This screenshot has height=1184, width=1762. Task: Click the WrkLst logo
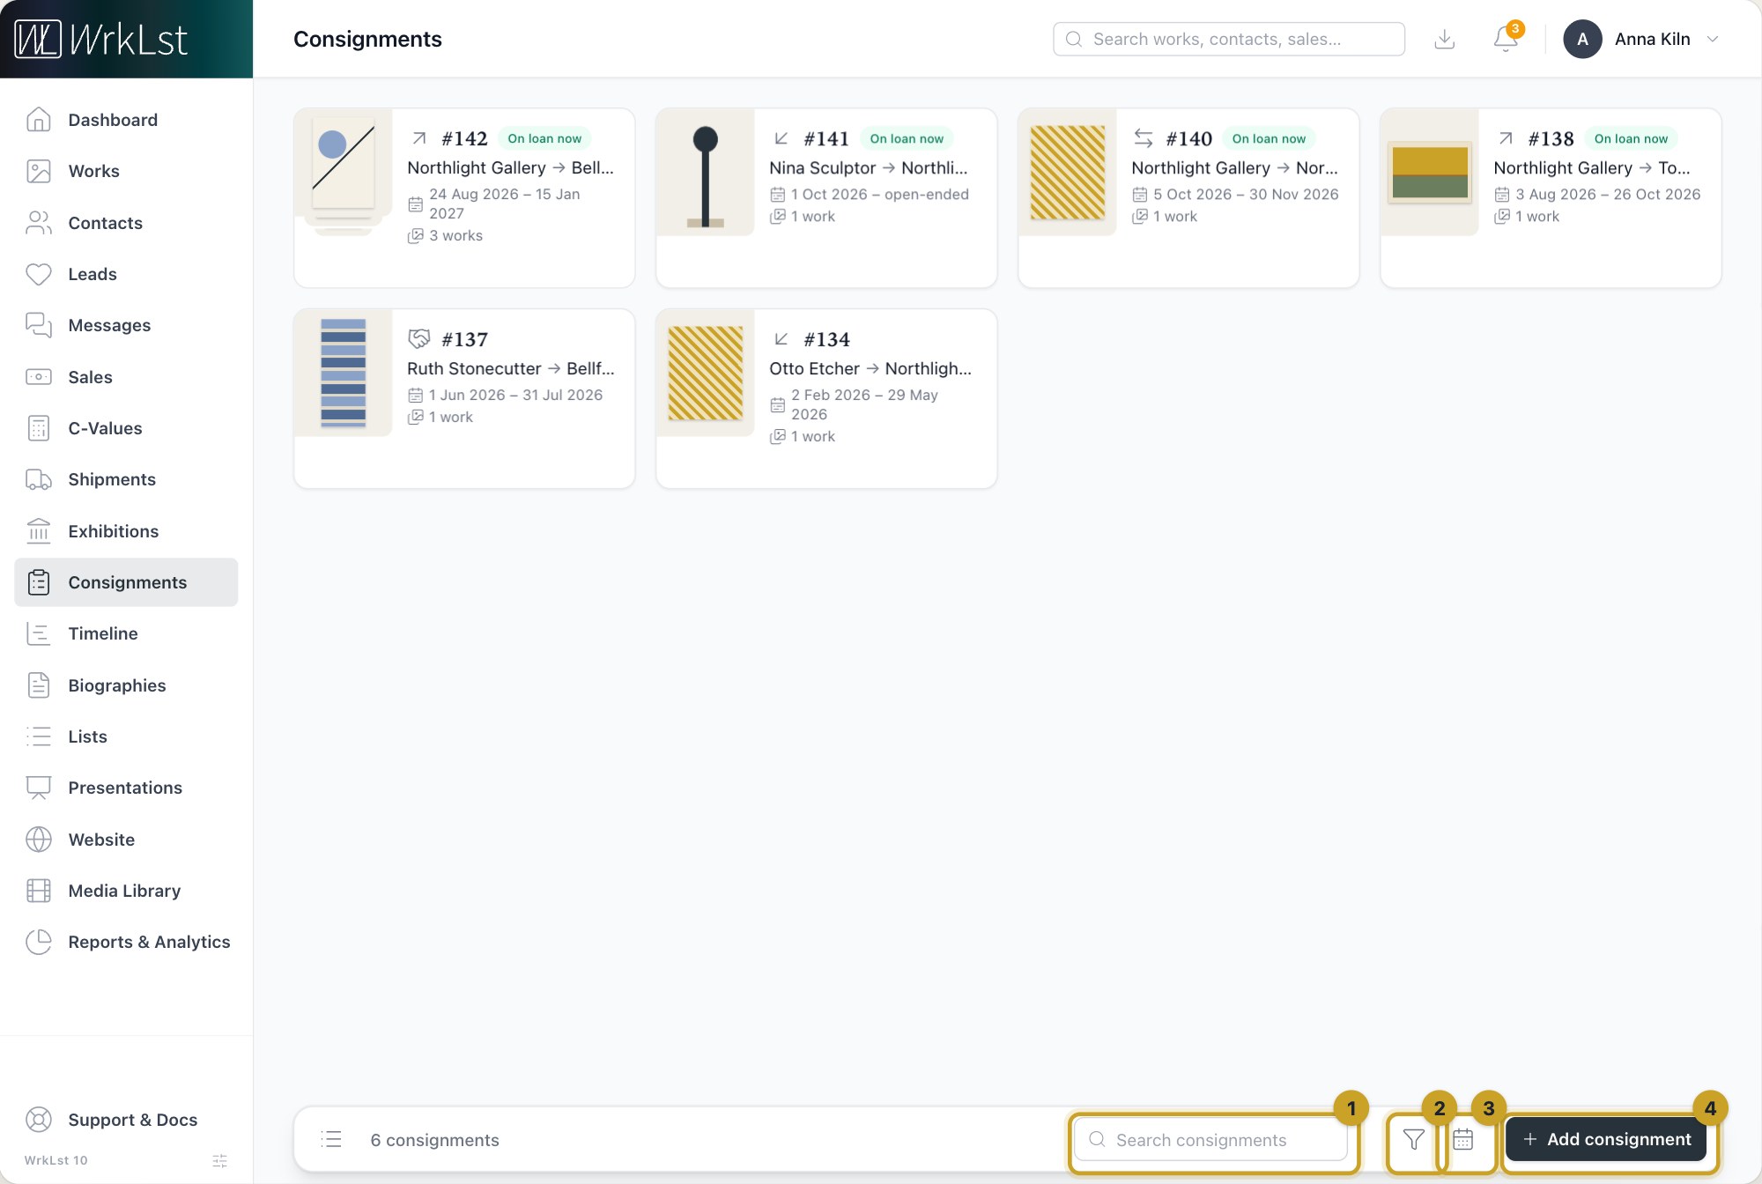[101, 39]
